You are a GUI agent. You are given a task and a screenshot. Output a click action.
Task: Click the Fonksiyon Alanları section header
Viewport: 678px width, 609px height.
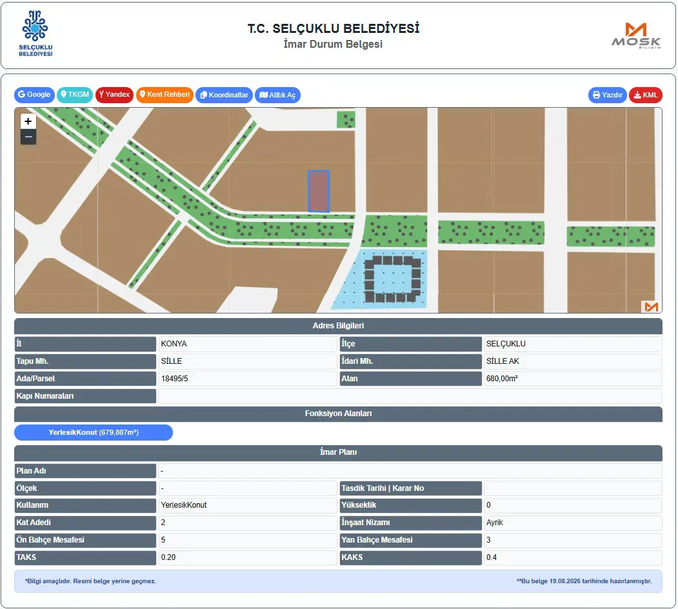coord(338,414)
